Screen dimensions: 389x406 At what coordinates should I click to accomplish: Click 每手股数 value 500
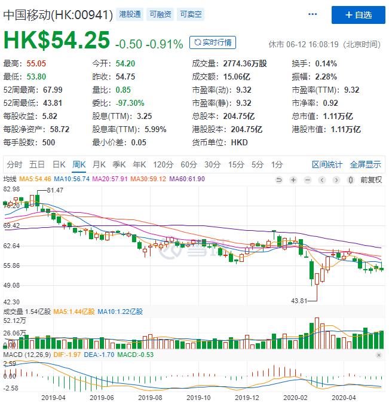pos(48,142)
